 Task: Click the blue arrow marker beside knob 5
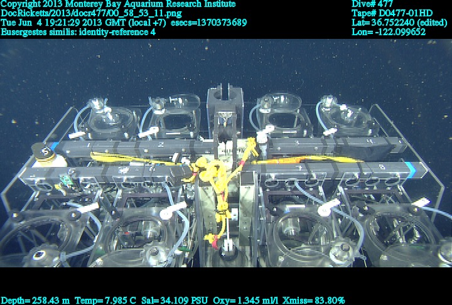click(x=55, y=146)
